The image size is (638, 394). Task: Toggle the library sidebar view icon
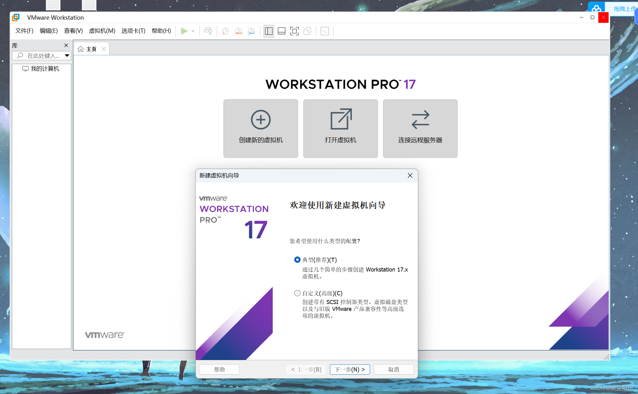(269, 31)
